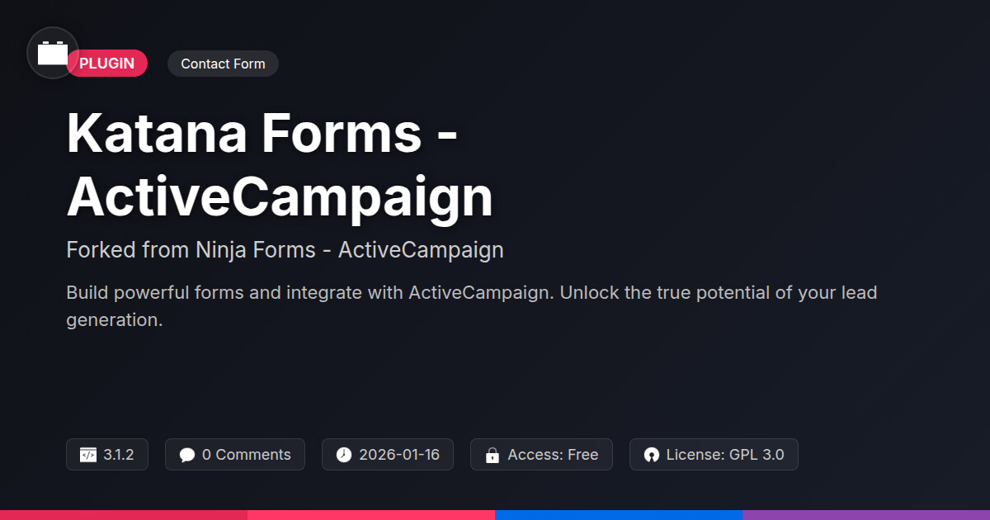The width and height of the screenshot is (990, 520).
Task: Click the comments speech bubble icon
Action: click(187, 455)
